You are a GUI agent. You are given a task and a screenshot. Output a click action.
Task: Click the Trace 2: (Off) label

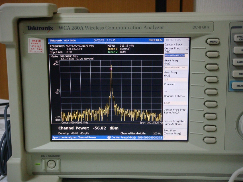tap(117, 52)
